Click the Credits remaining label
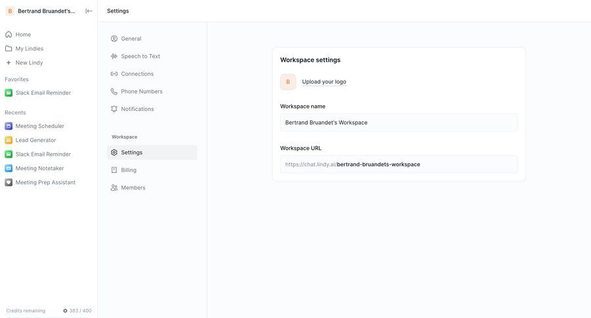This screenshot has height=318, width=591. [26, 311]
